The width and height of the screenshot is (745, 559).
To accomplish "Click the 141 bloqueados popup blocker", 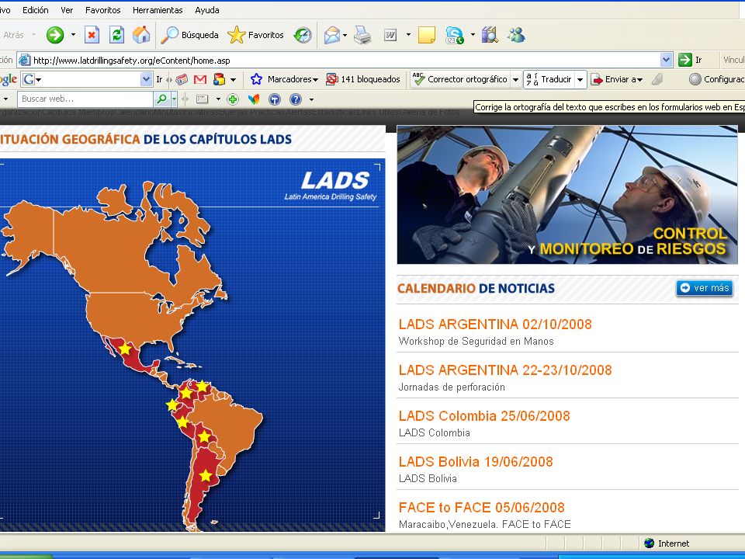I will tap(363, 79).
